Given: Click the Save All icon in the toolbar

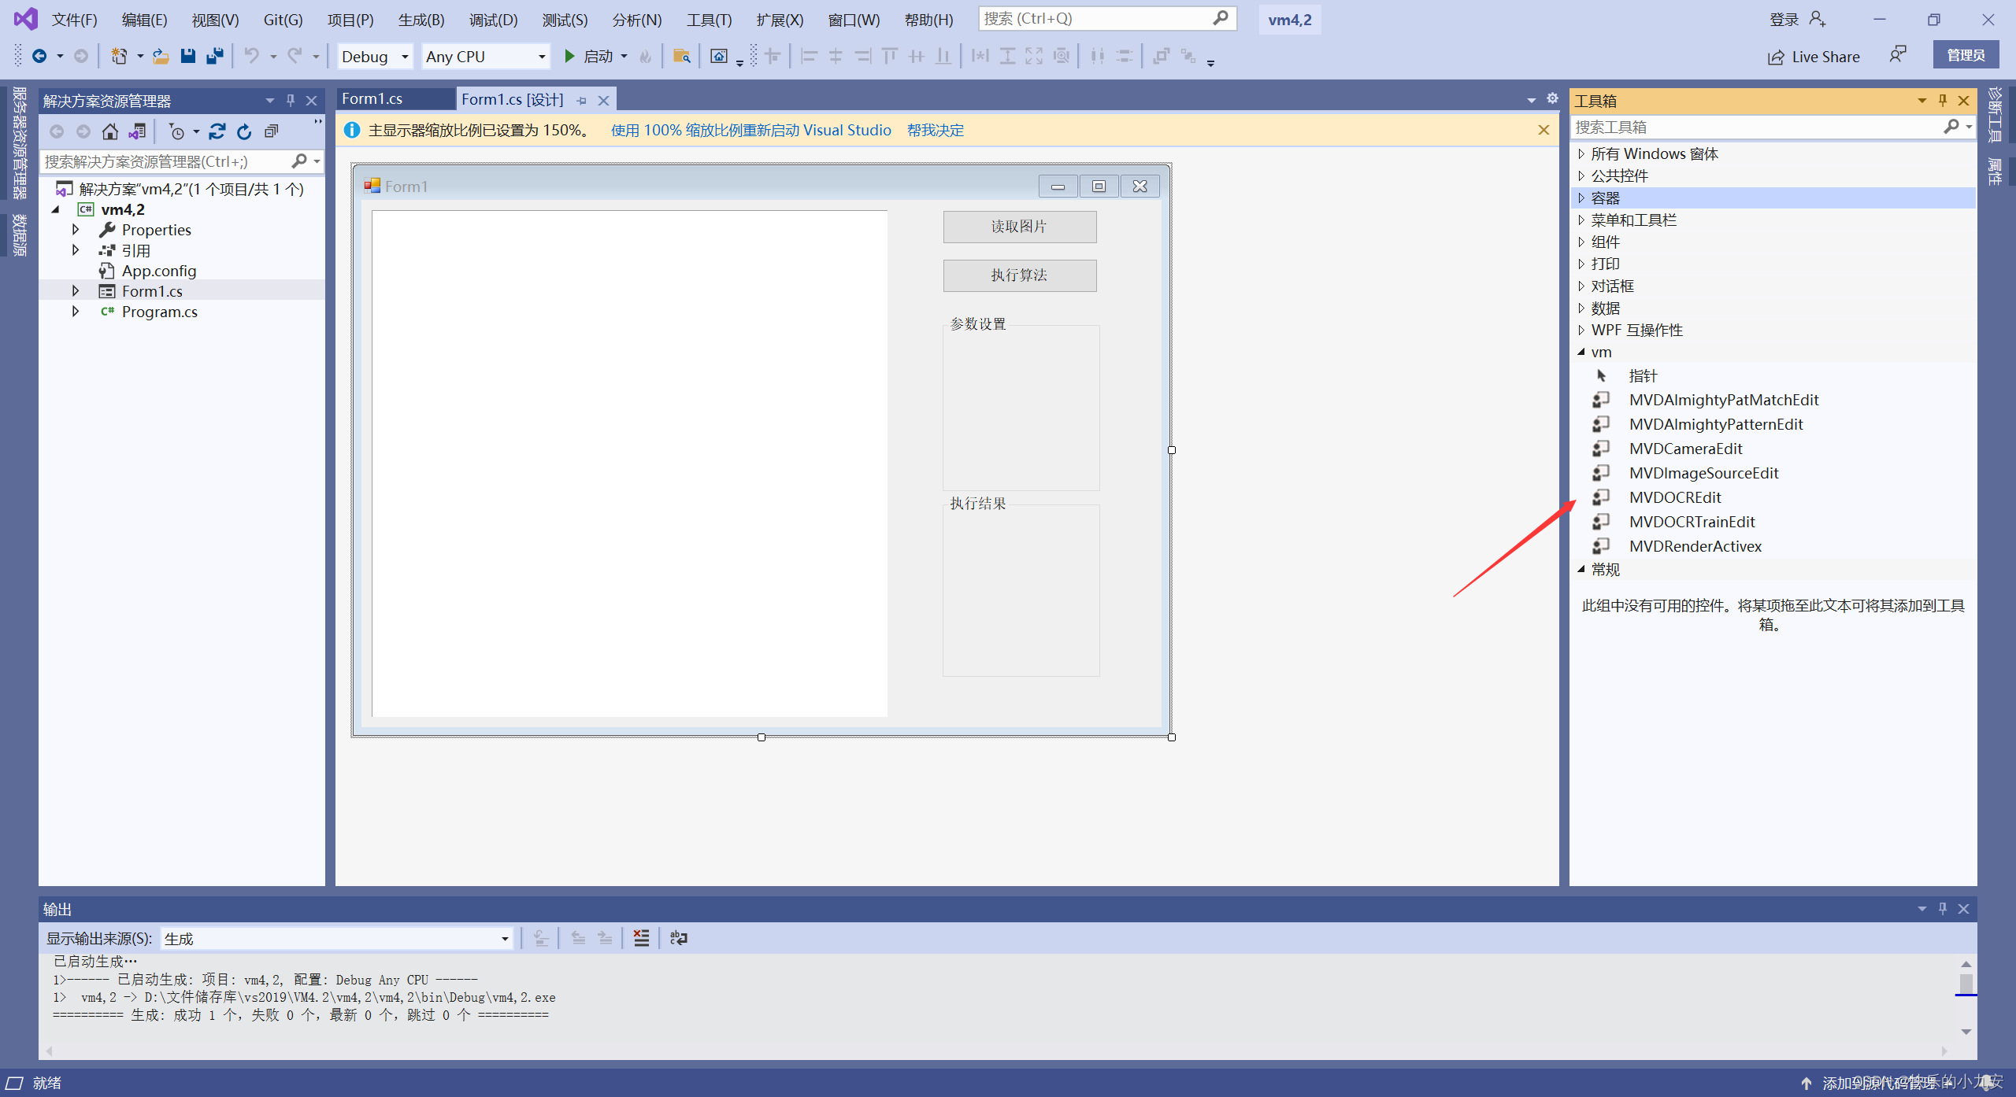Looking at the screenshot, I should point(214,56).
